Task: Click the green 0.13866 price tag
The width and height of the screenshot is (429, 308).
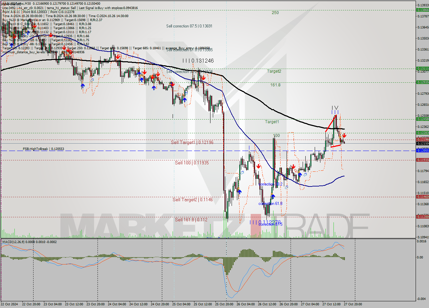Action: (x=423, y=10)
